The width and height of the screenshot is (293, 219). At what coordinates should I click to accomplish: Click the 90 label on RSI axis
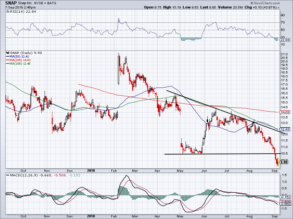(x=283, y=15)
